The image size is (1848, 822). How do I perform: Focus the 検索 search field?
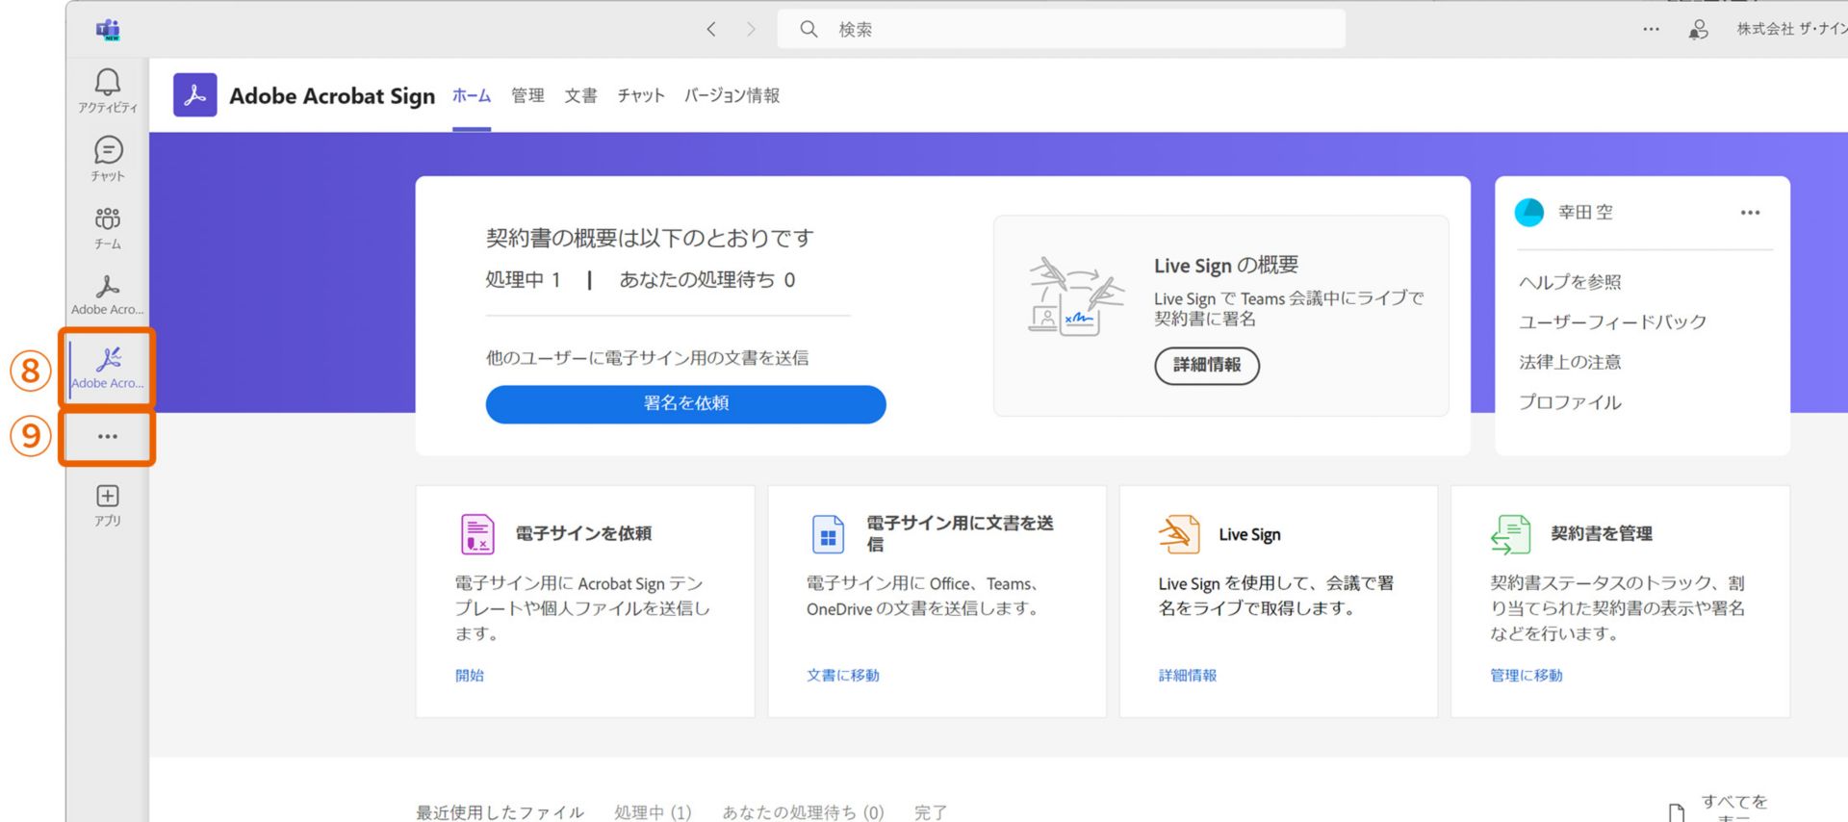pyautogui.click(x=1061, y=30)
